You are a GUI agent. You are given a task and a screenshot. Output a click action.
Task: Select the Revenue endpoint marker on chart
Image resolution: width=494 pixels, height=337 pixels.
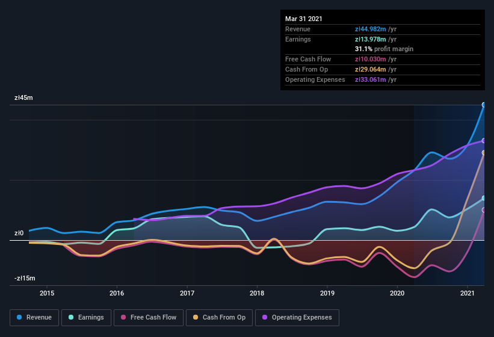[x=484, y=105]
